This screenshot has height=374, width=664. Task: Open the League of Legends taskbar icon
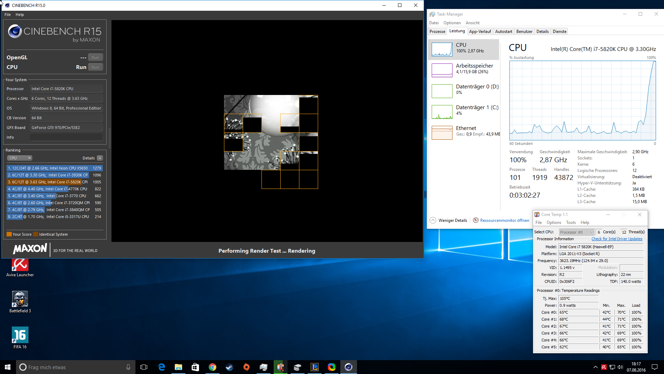(x=314, y=367)
